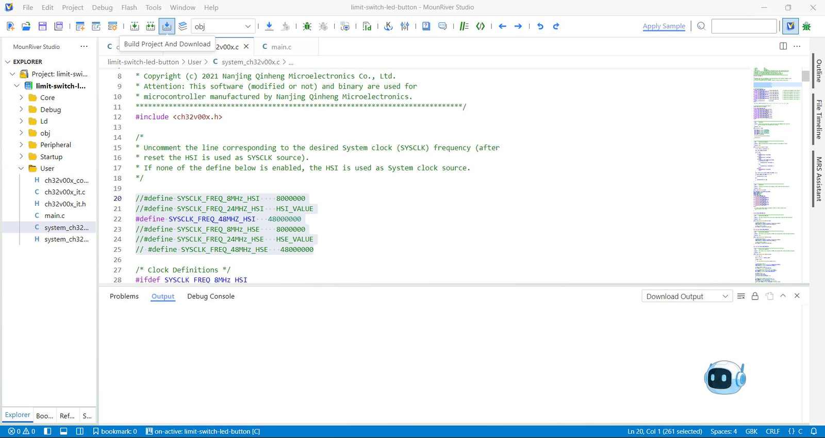Image resolution: width=825 pixels, height=438 pixels.
Task: Toggle Output scroll lock padlock
Action: coord(755,296)
